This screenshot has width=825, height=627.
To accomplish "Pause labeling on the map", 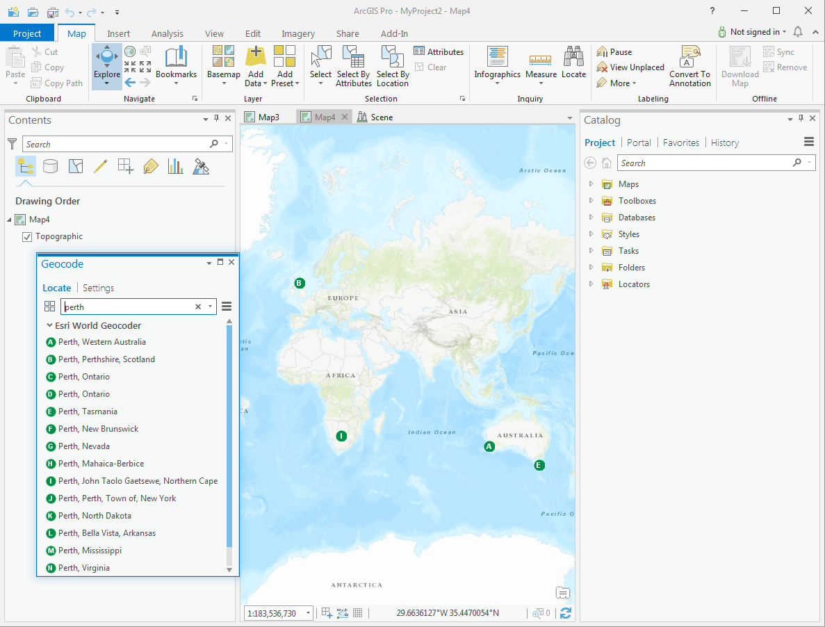I will 614,51.
